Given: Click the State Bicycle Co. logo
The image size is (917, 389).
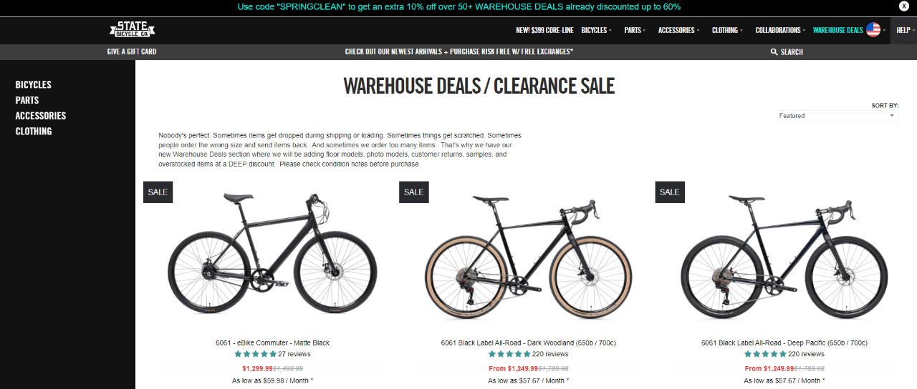Looking at the screenshot, I should pos(133,30).
